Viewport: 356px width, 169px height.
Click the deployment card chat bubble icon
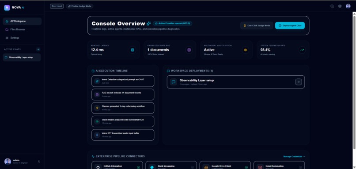174,82
